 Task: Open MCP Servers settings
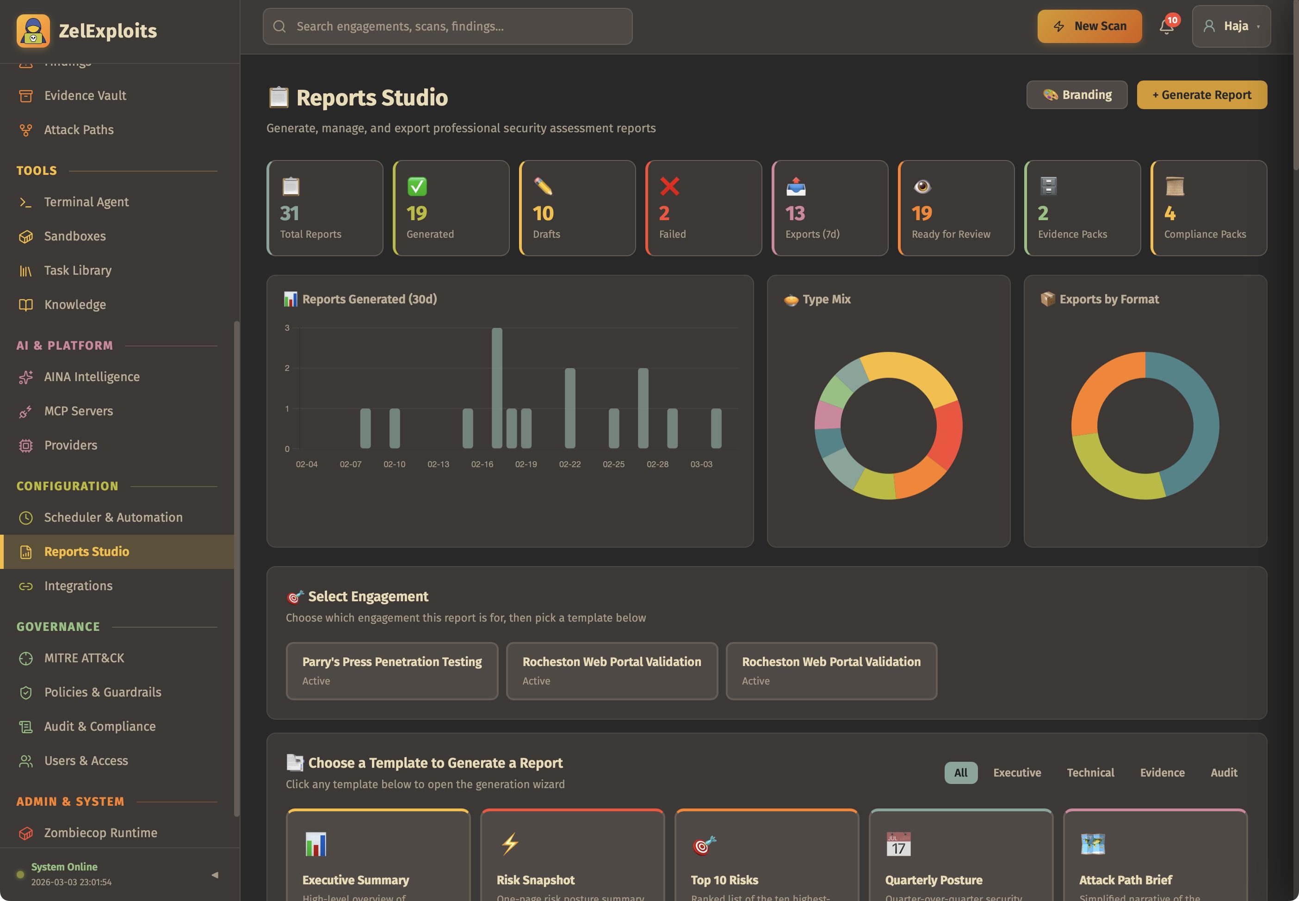click(78, 410)
